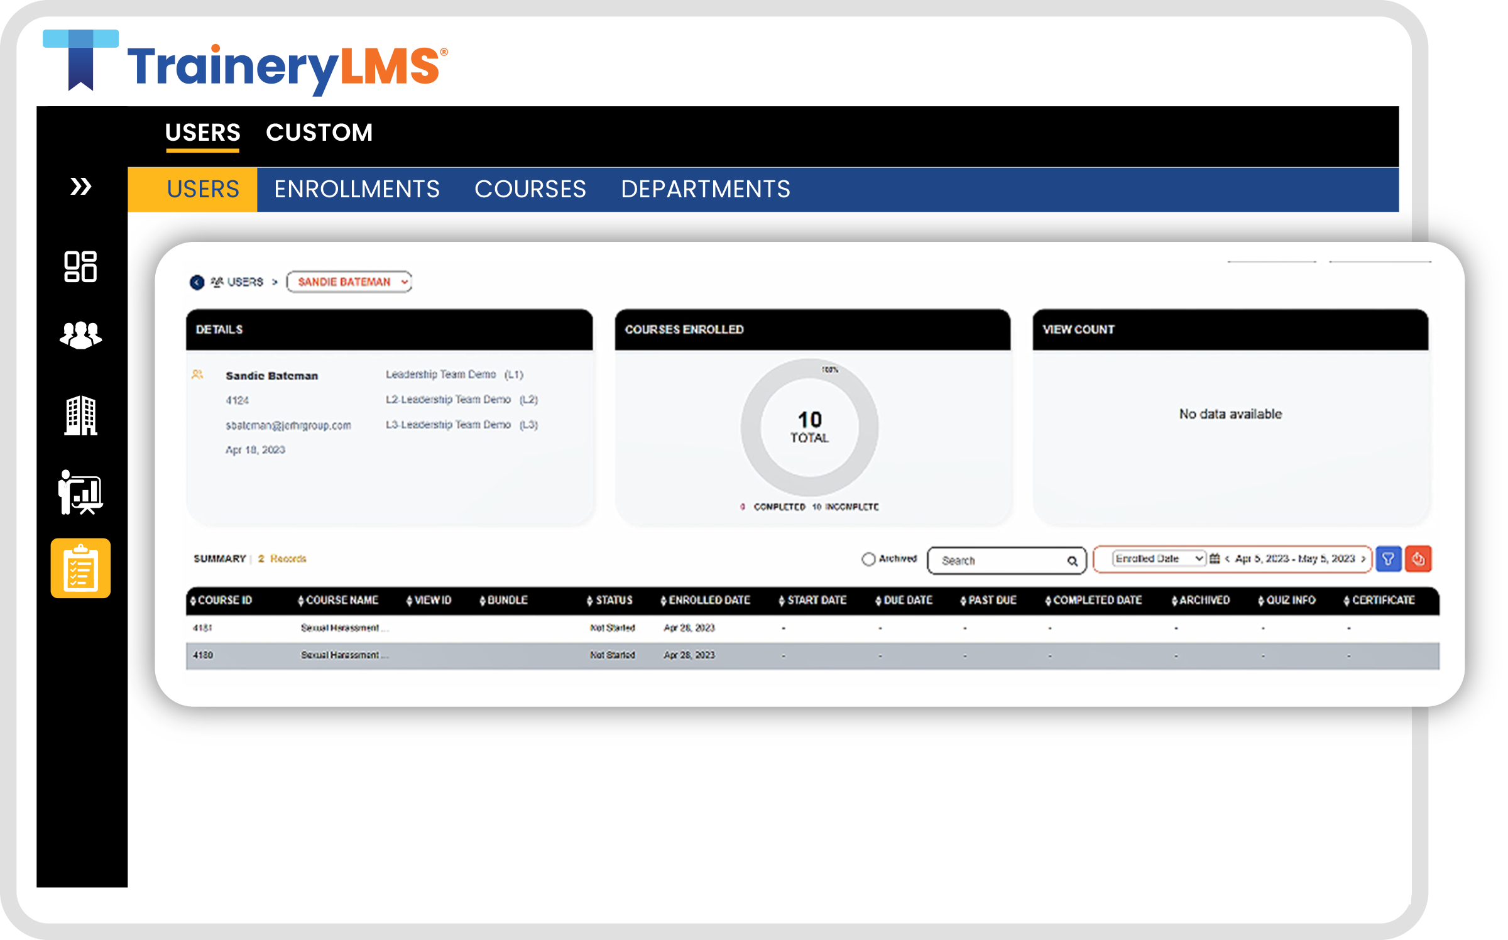Click Leadership Team Demo (L1) entry
The image size is (1508, 940).
(454, 374)
